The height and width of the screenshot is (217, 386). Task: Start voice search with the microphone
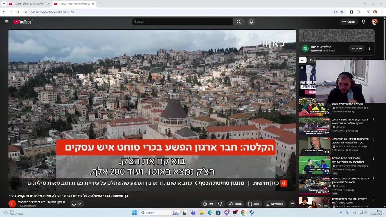(x=251, y=22)
